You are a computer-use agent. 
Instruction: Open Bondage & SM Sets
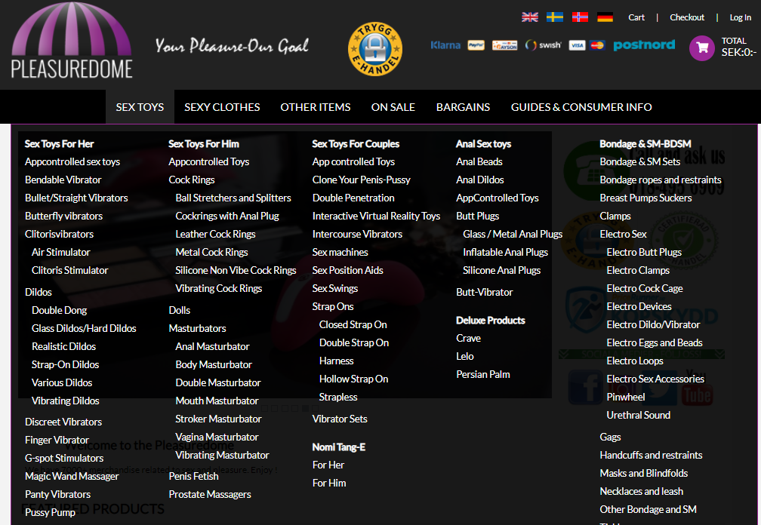639,162
